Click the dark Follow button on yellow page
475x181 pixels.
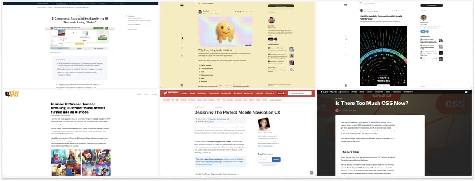[270, 39]
